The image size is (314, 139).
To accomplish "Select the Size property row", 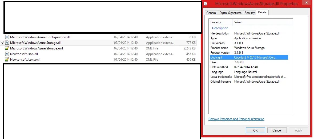I will pyautogui.click(x=249, y=62).
